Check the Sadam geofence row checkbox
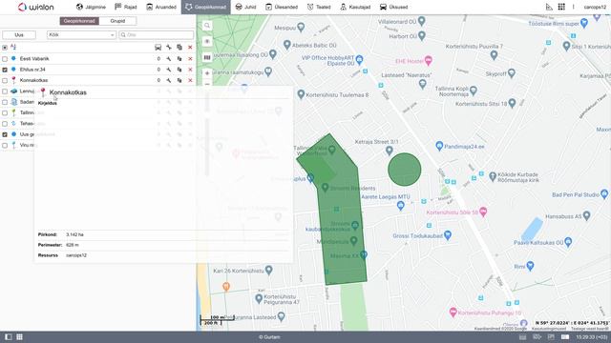Viewport: 611px width, 343px height. coord(5,102)
